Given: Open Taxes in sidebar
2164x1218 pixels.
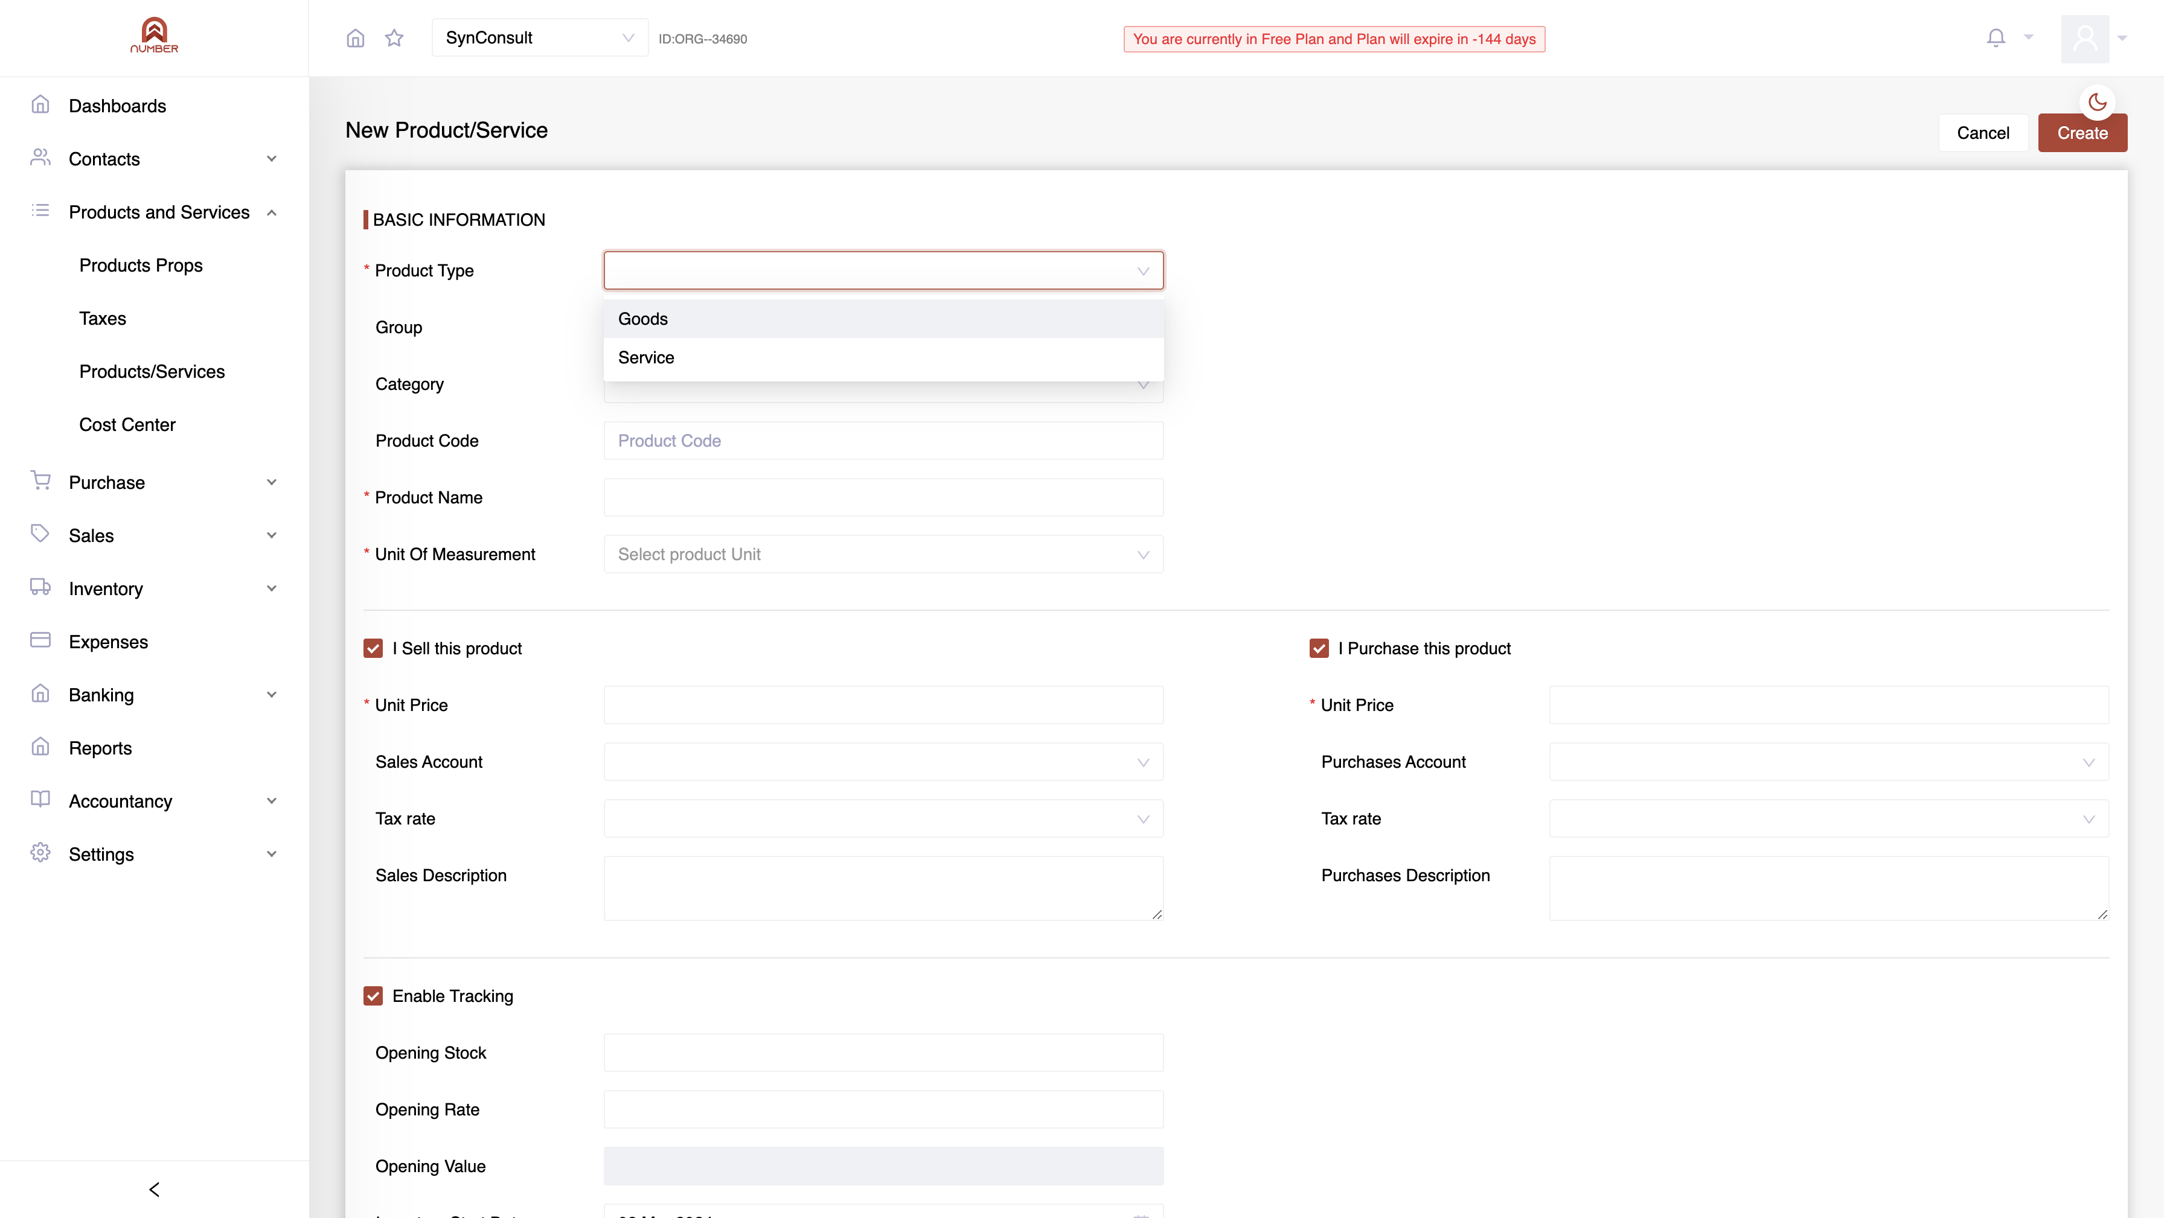Looking at the screenshot, I should point(103,318).
